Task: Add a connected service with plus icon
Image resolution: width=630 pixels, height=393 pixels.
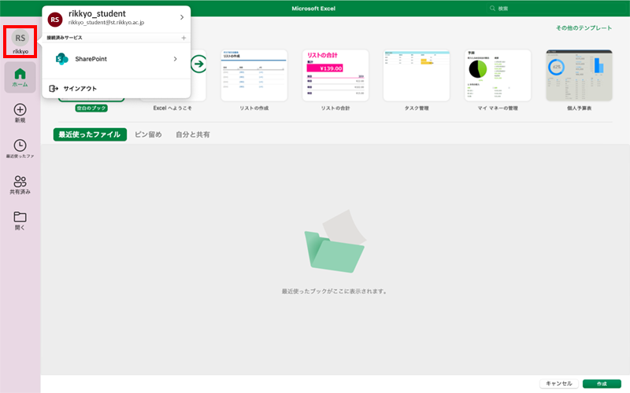Action: pyautogui.click(x=183, y=38)
